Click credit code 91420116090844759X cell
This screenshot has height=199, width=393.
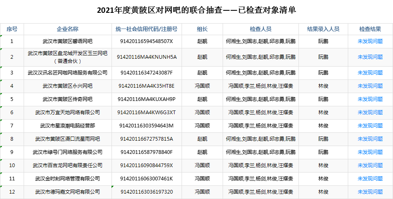(x=146, y=165)
